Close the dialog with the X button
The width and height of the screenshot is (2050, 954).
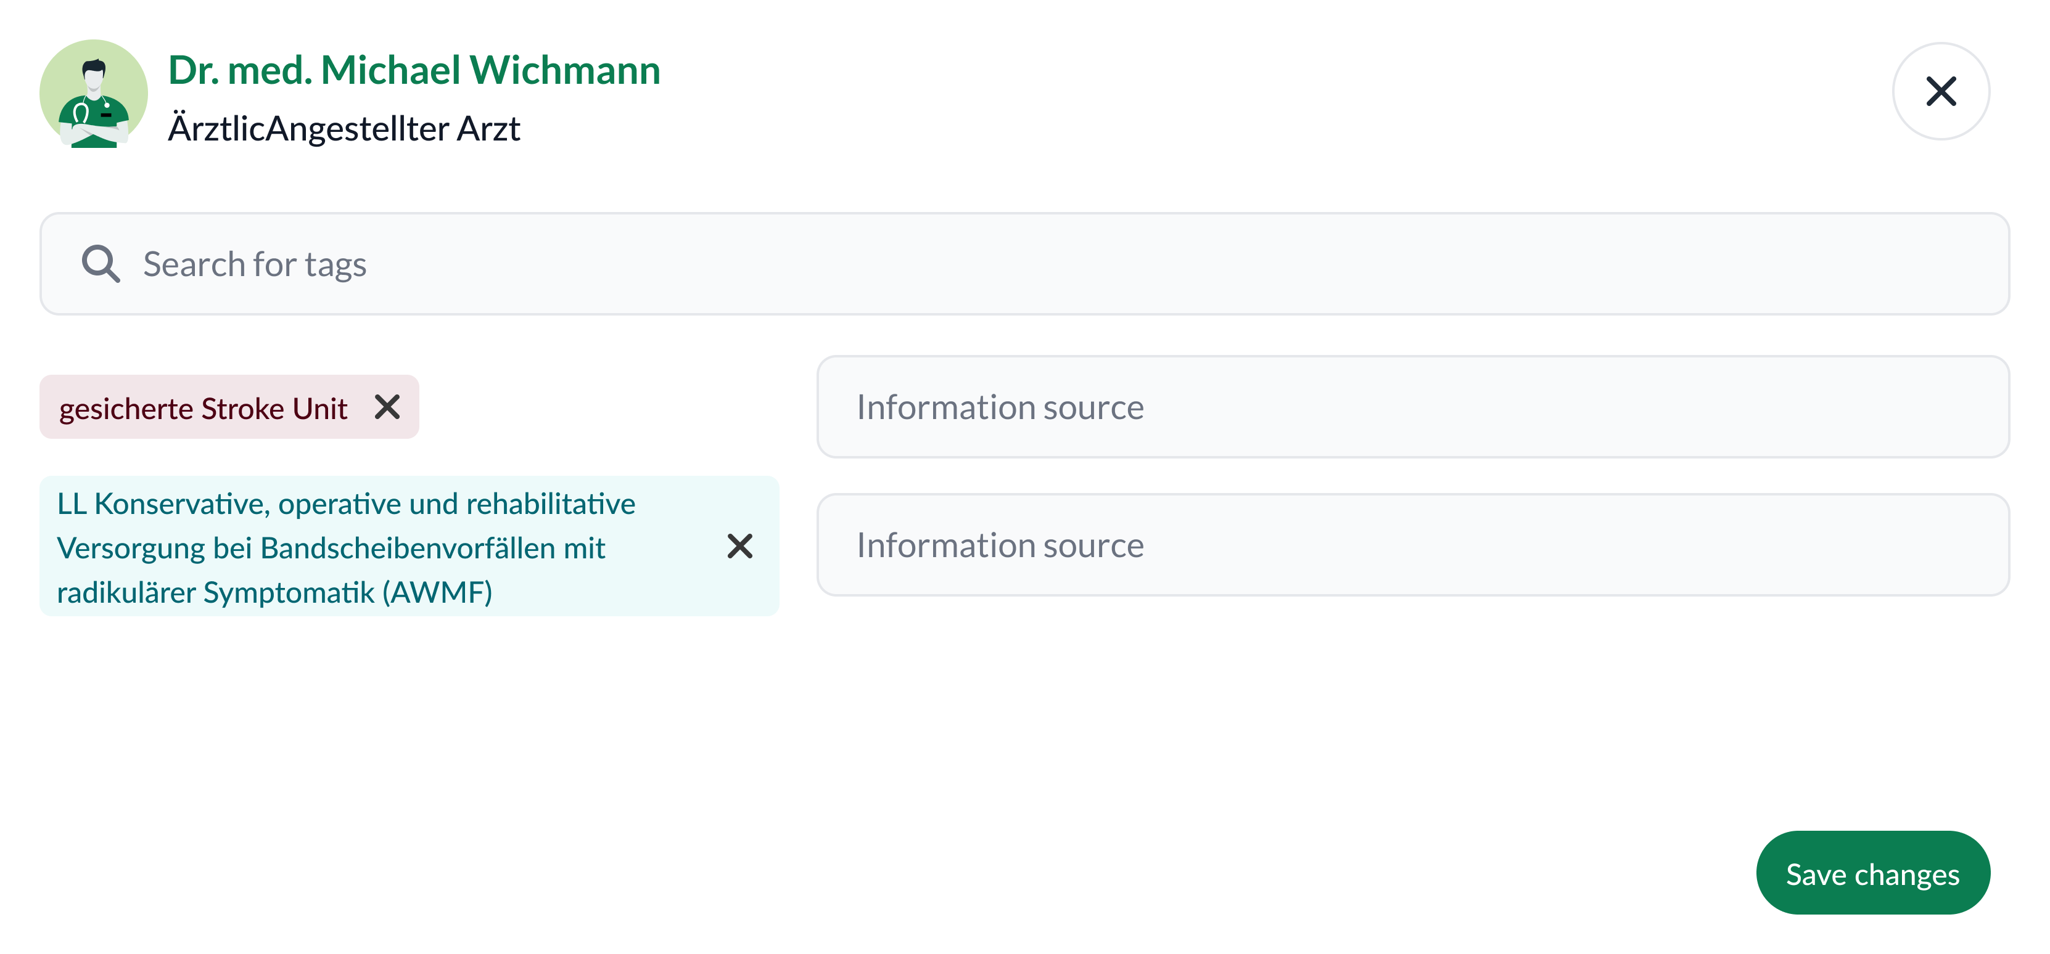point(1940,91)
